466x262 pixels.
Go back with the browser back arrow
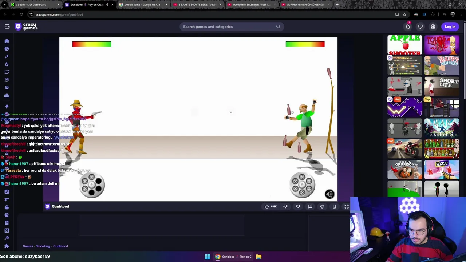coord(4,15)
